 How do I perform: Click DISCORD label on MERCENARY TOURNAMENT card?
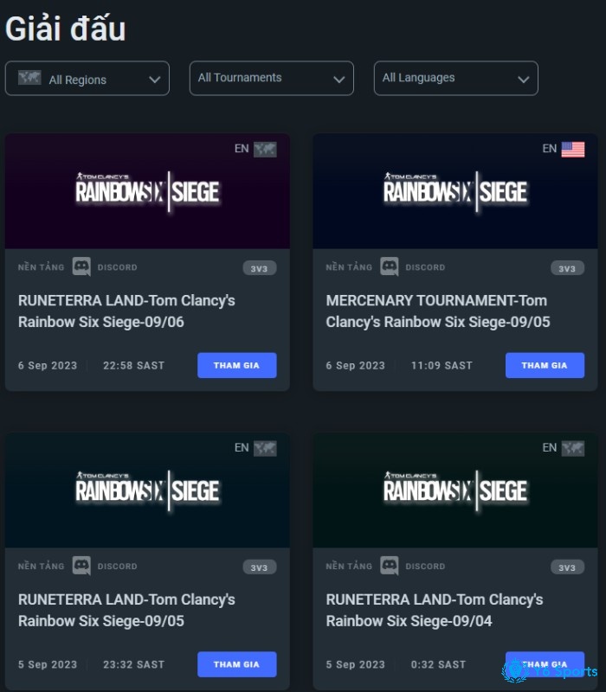[x=425, y=267]
